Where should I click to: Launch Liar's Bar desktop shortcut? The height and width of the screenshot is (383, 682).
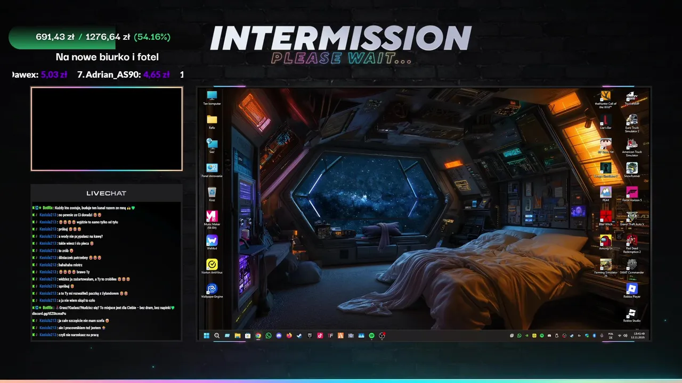[605, 122]
